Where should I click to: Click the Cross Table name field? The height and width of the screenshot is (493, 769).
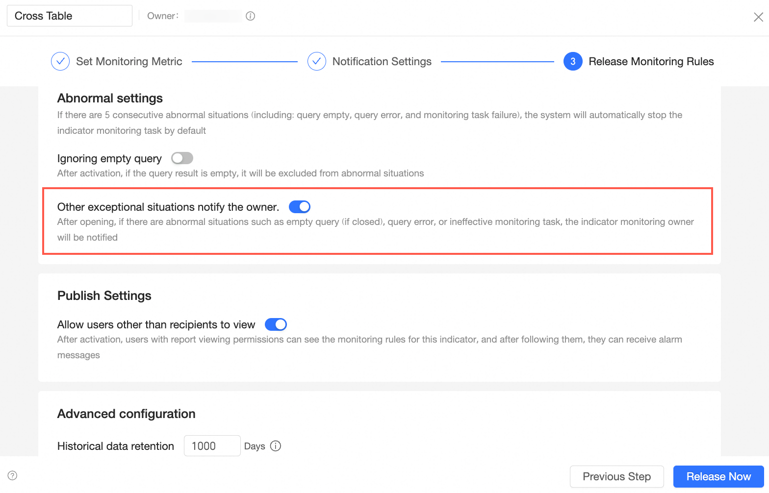[70, 16]
